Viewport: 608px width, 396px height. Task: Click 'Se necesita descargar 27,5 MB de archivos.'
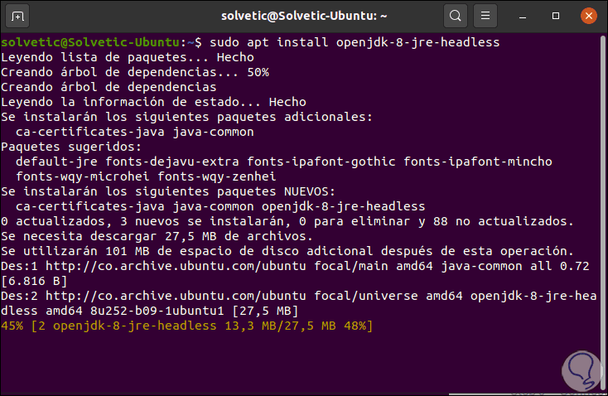pyautogui.click(x=157, y=236)
